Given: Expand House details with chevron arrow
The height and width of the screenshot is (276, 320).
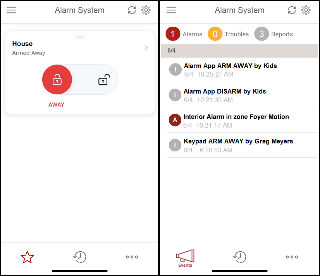Looking at the screenshot, I should (x=146, y=48).
